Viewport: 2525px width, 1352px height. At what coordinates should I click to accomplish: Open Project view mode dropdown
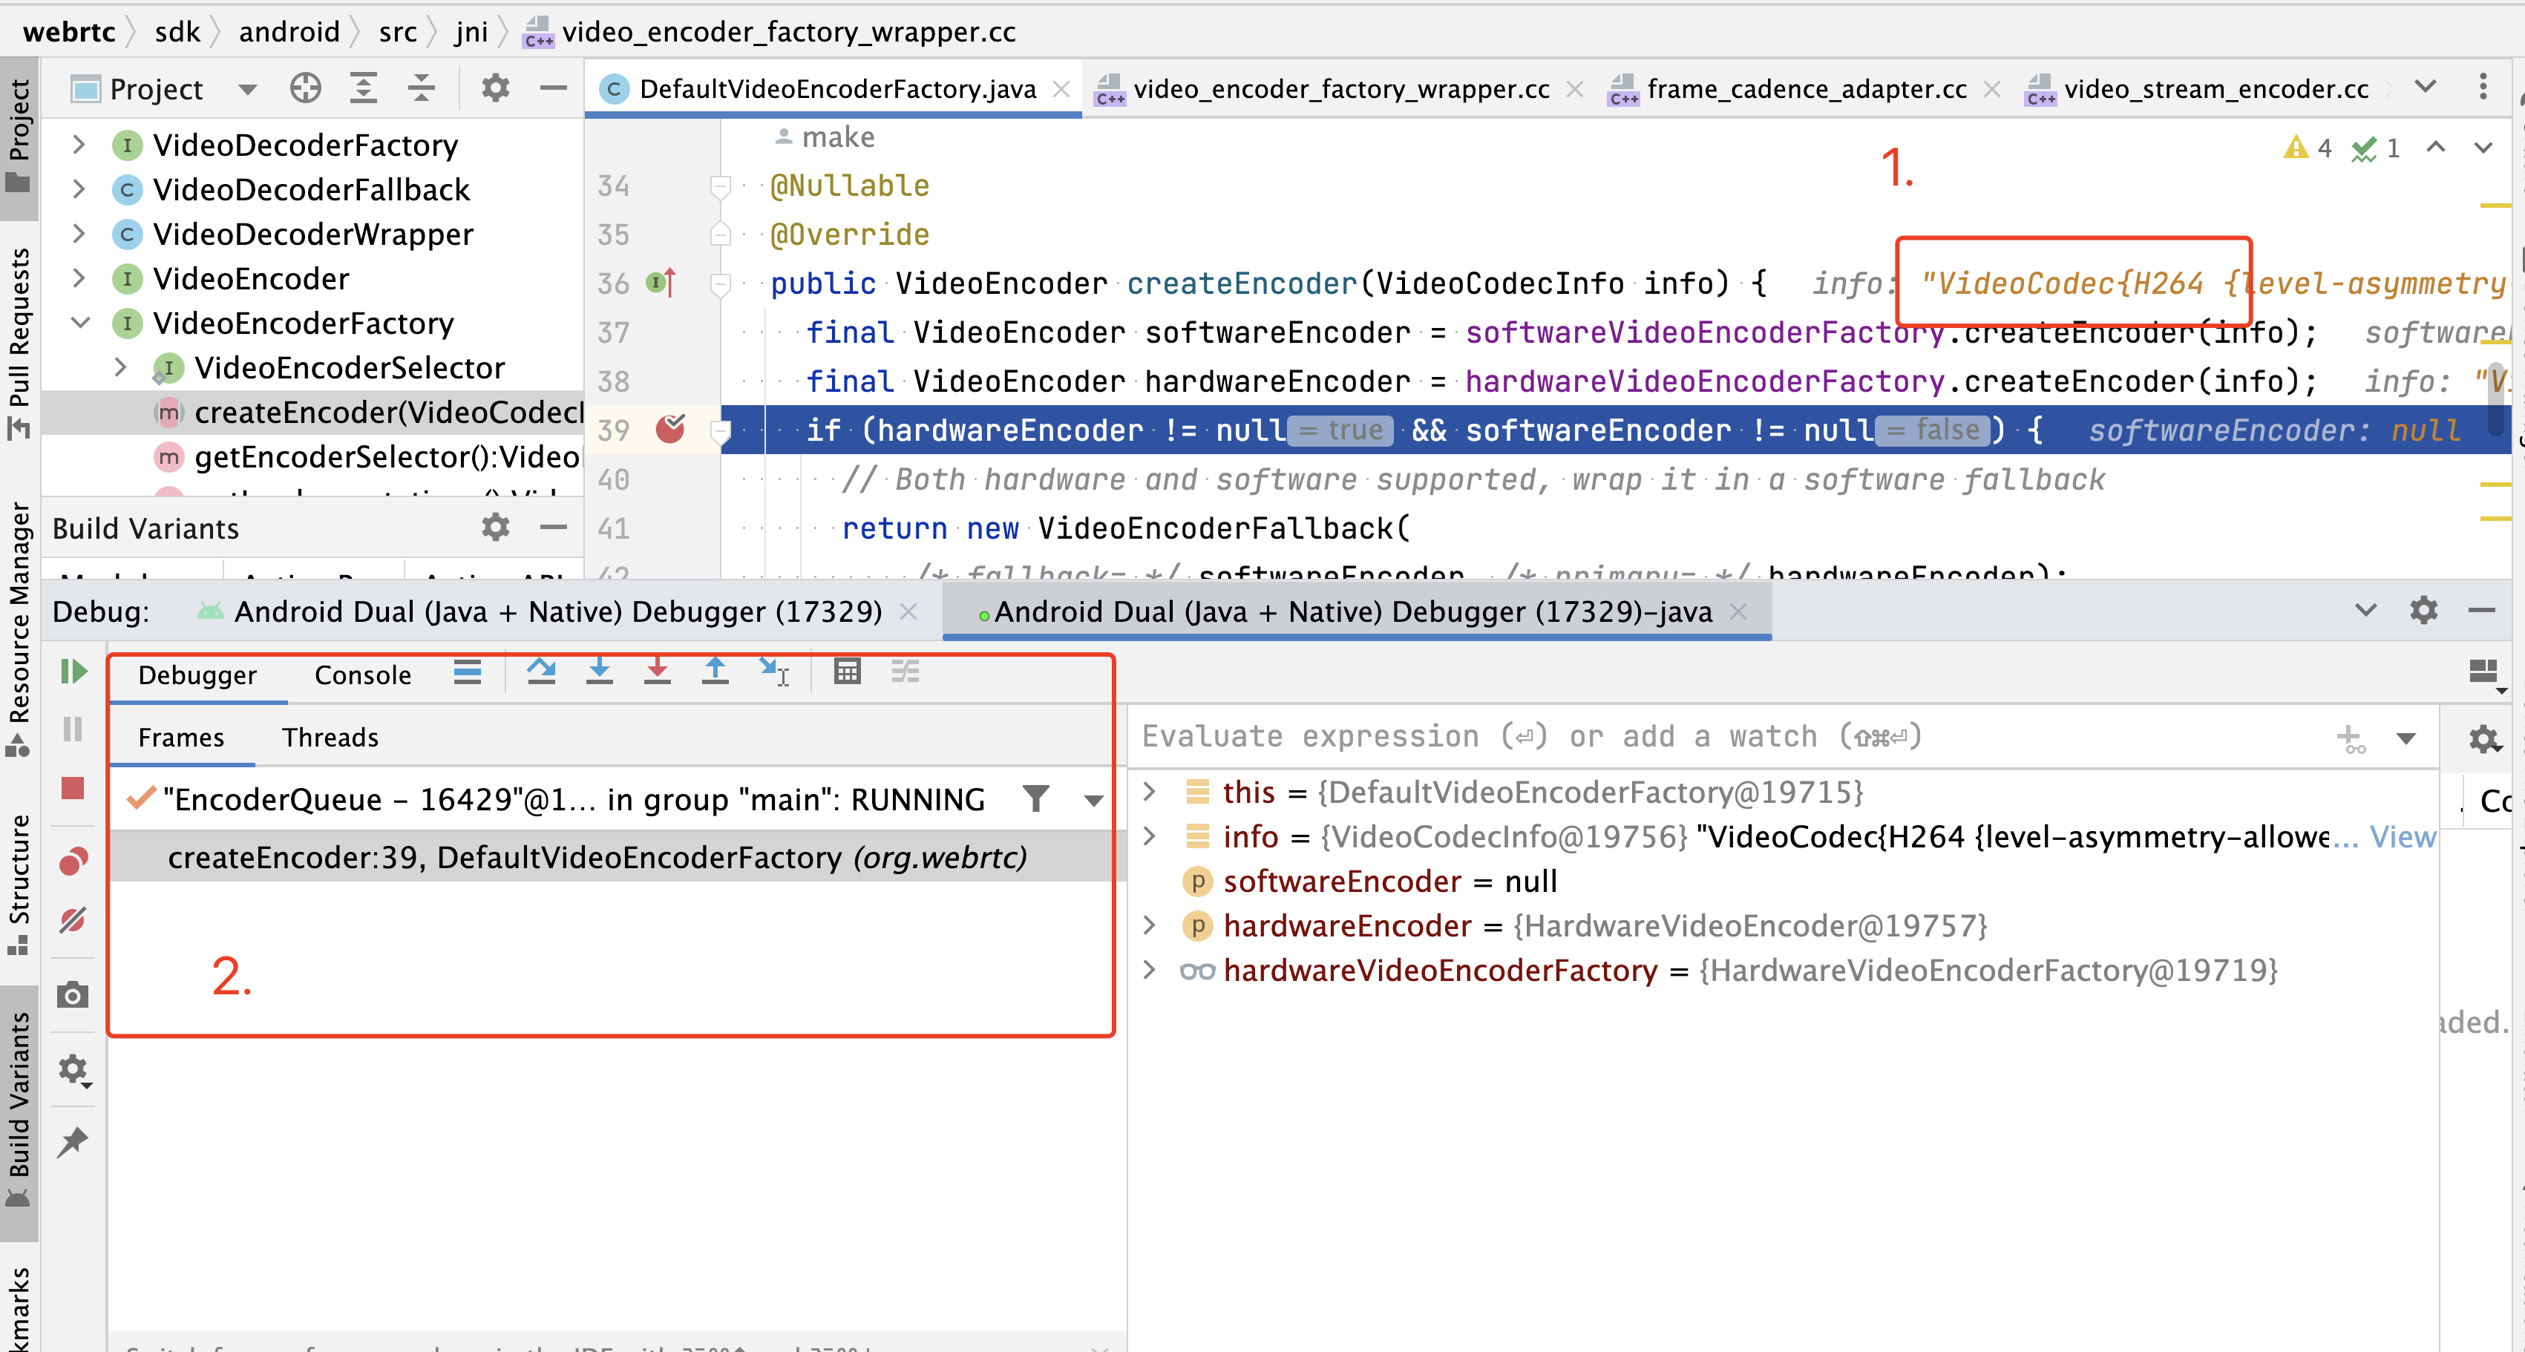(247, 89)
